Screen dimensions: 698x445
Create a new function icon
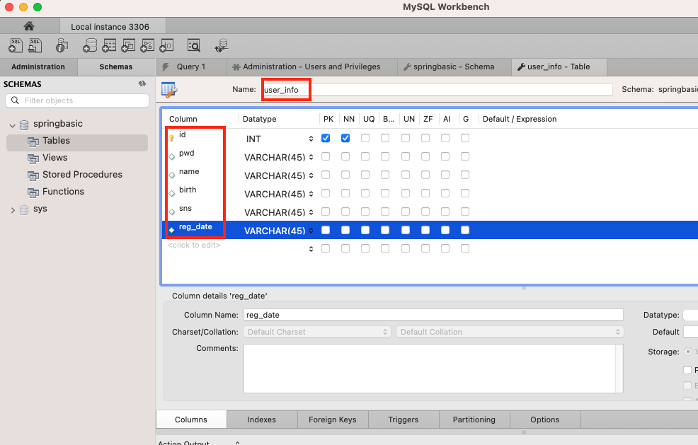click(167, 45)
